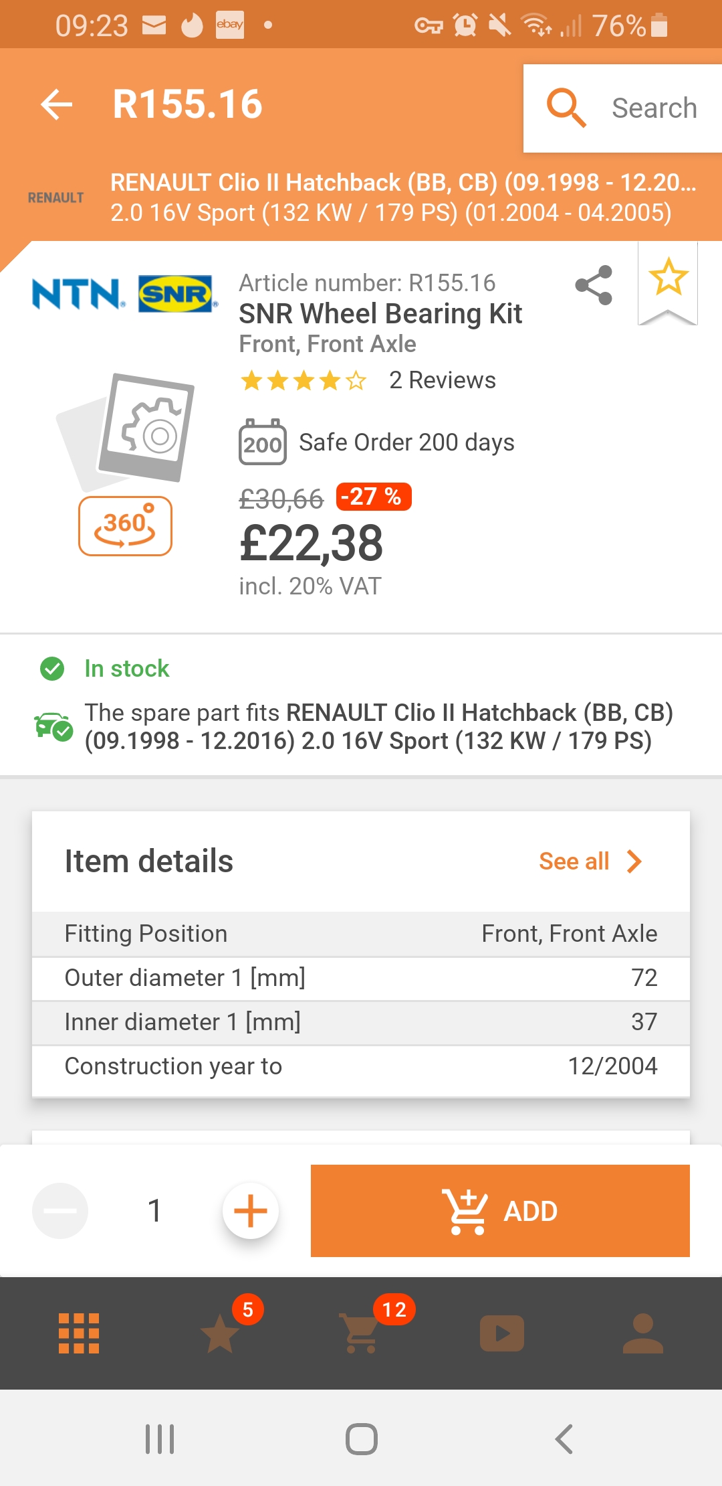Screen dimensions: 722x1486
Task: Open the video tutorials tab
Action: [x=502, y=1333]
